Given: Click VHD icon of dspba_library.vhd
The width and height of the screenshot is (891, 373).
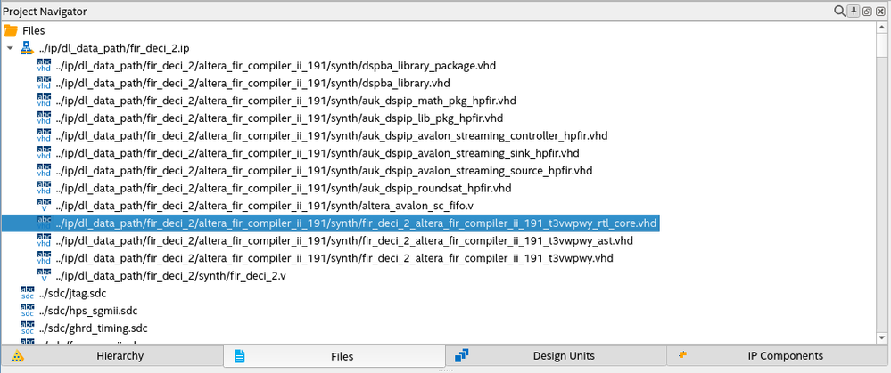Looking at the screenshot, I should 44,83.
